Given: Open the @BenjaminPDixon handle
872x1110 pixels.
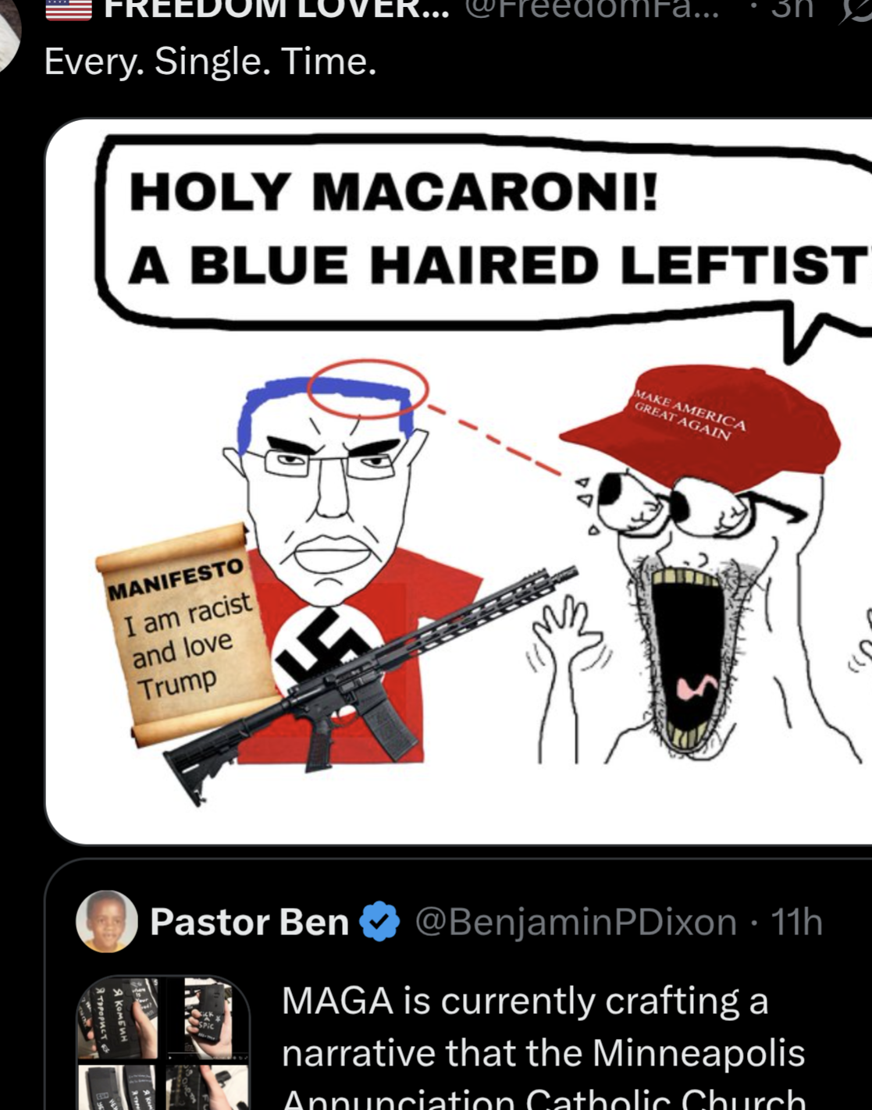Looking at the screenshot, I should (576, 922).
